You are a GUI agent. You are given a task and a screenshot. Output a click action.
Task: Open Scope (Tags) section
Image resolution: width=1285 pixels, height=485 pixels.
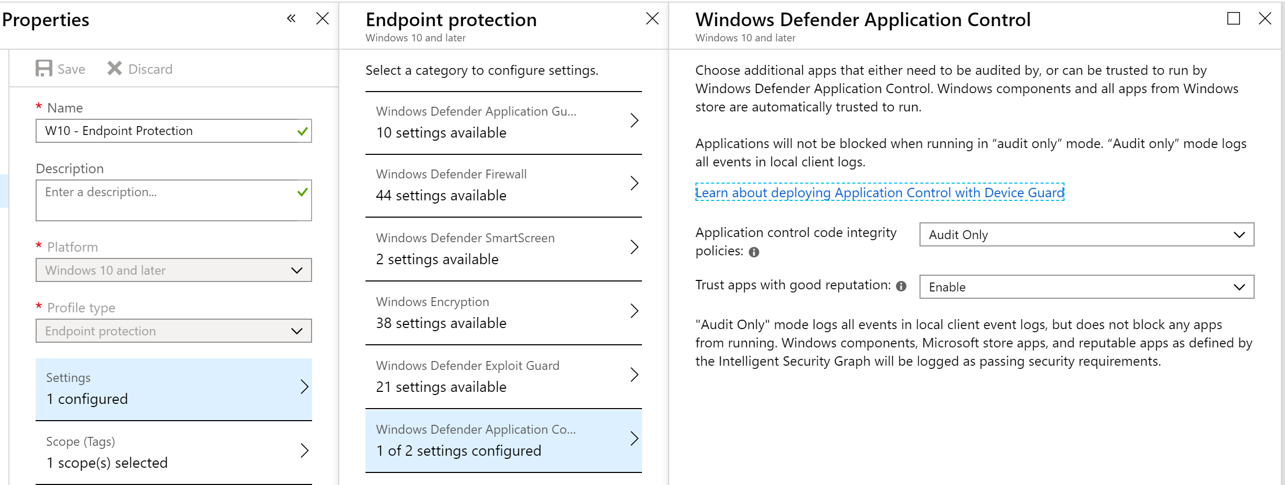tap(173, 453)
